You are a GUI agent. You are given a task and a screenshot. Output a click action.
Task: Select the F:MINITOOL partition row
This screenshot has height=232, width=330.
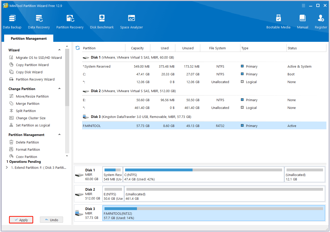pos(203,126)
